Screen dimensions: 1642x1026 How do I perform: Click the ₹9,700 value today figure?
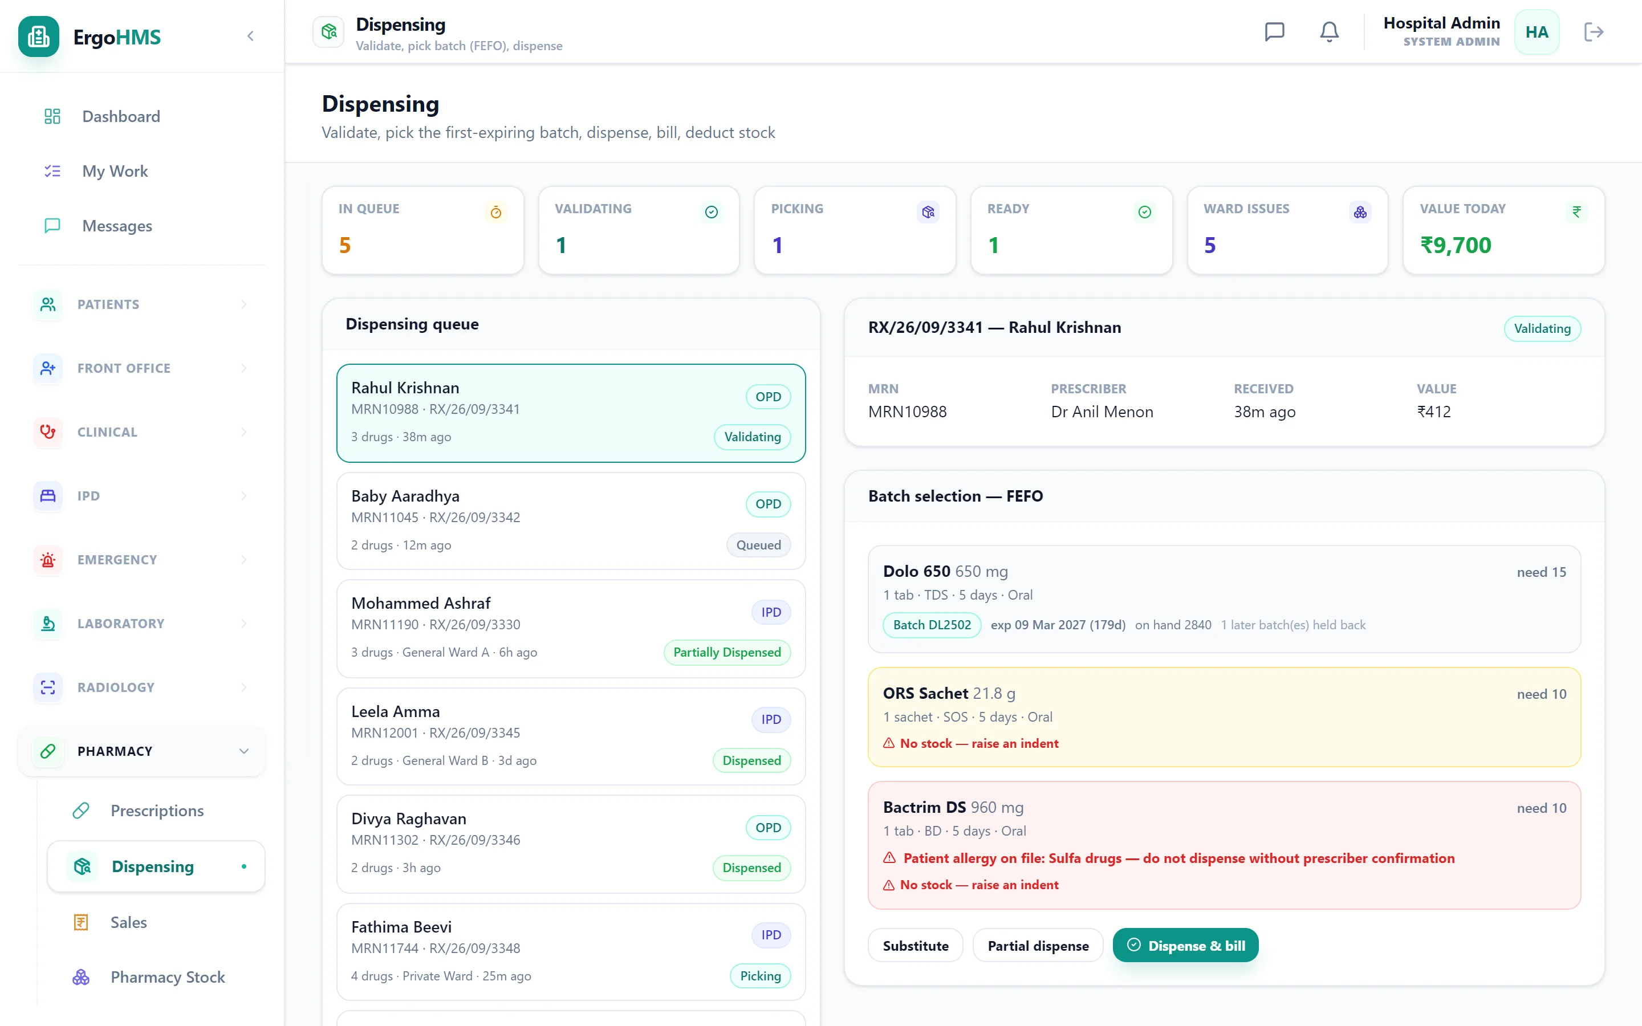point(1456,245)
